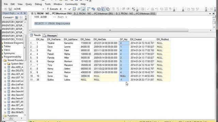The image size is (218, 122).
Task: Click the Increase Indent icon
Action: coord(128,9)
